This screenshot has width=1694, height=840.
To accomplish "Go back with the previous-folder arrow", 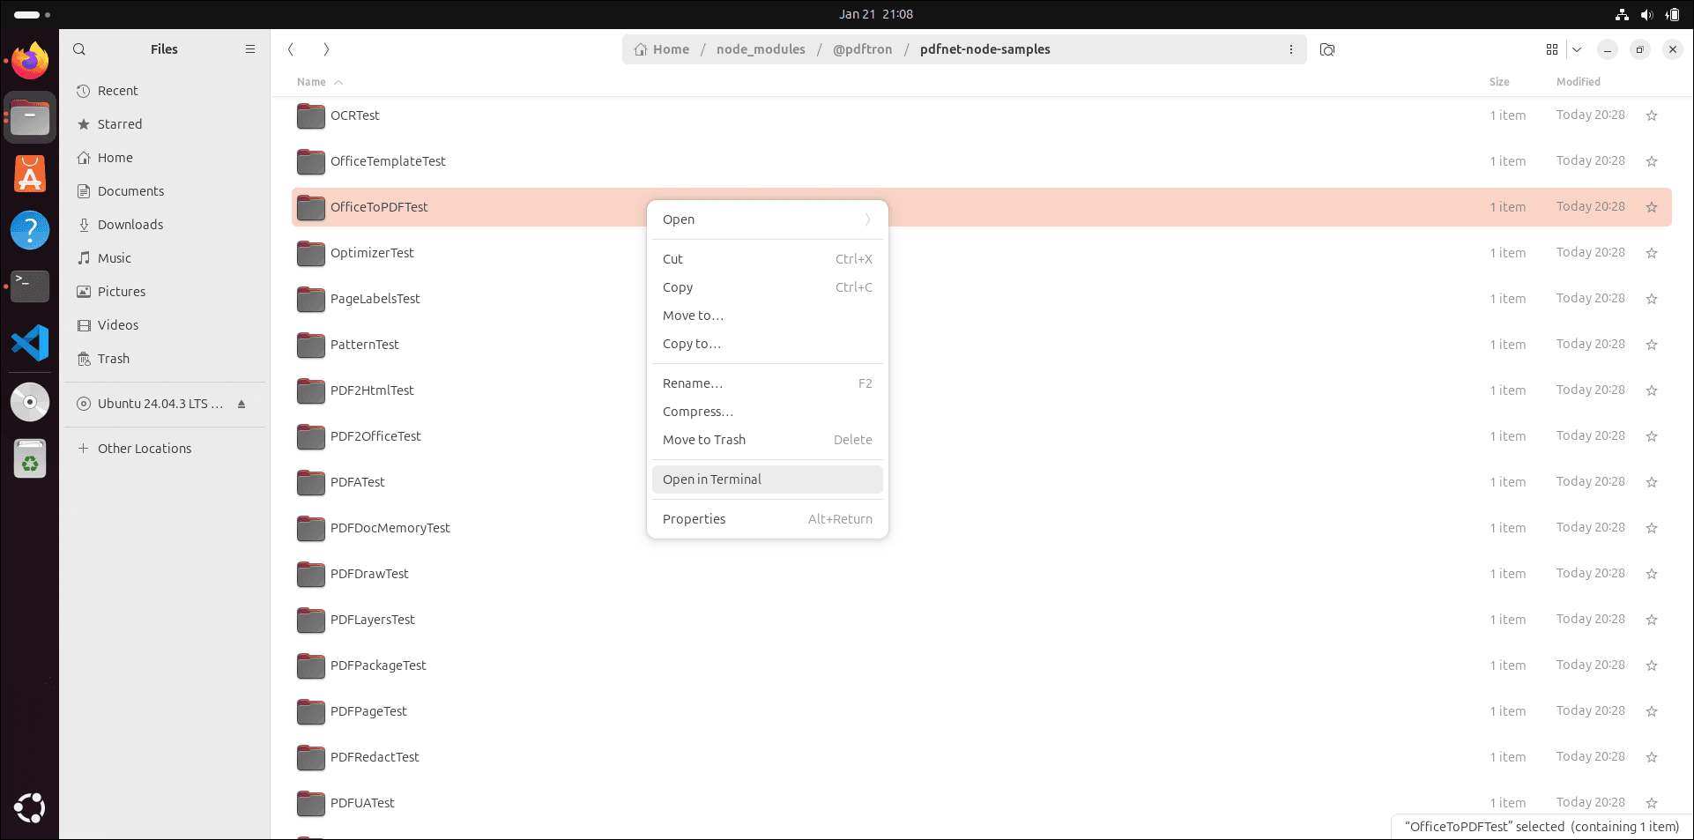I will pos(291,49).
